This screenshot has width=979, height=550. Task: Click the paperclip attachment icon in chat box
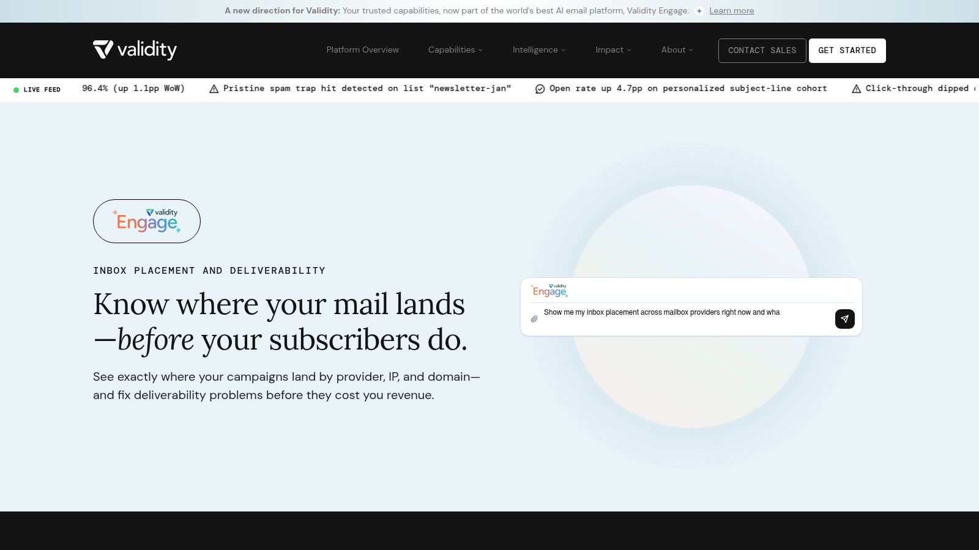534,319
